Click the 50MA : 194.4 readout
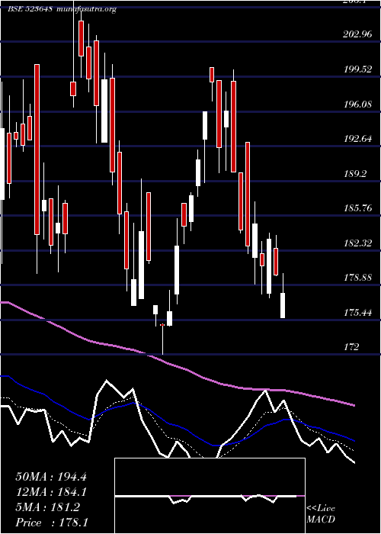Image resolution: width=381 pixels, height=534 pixels. pos(51,477)
